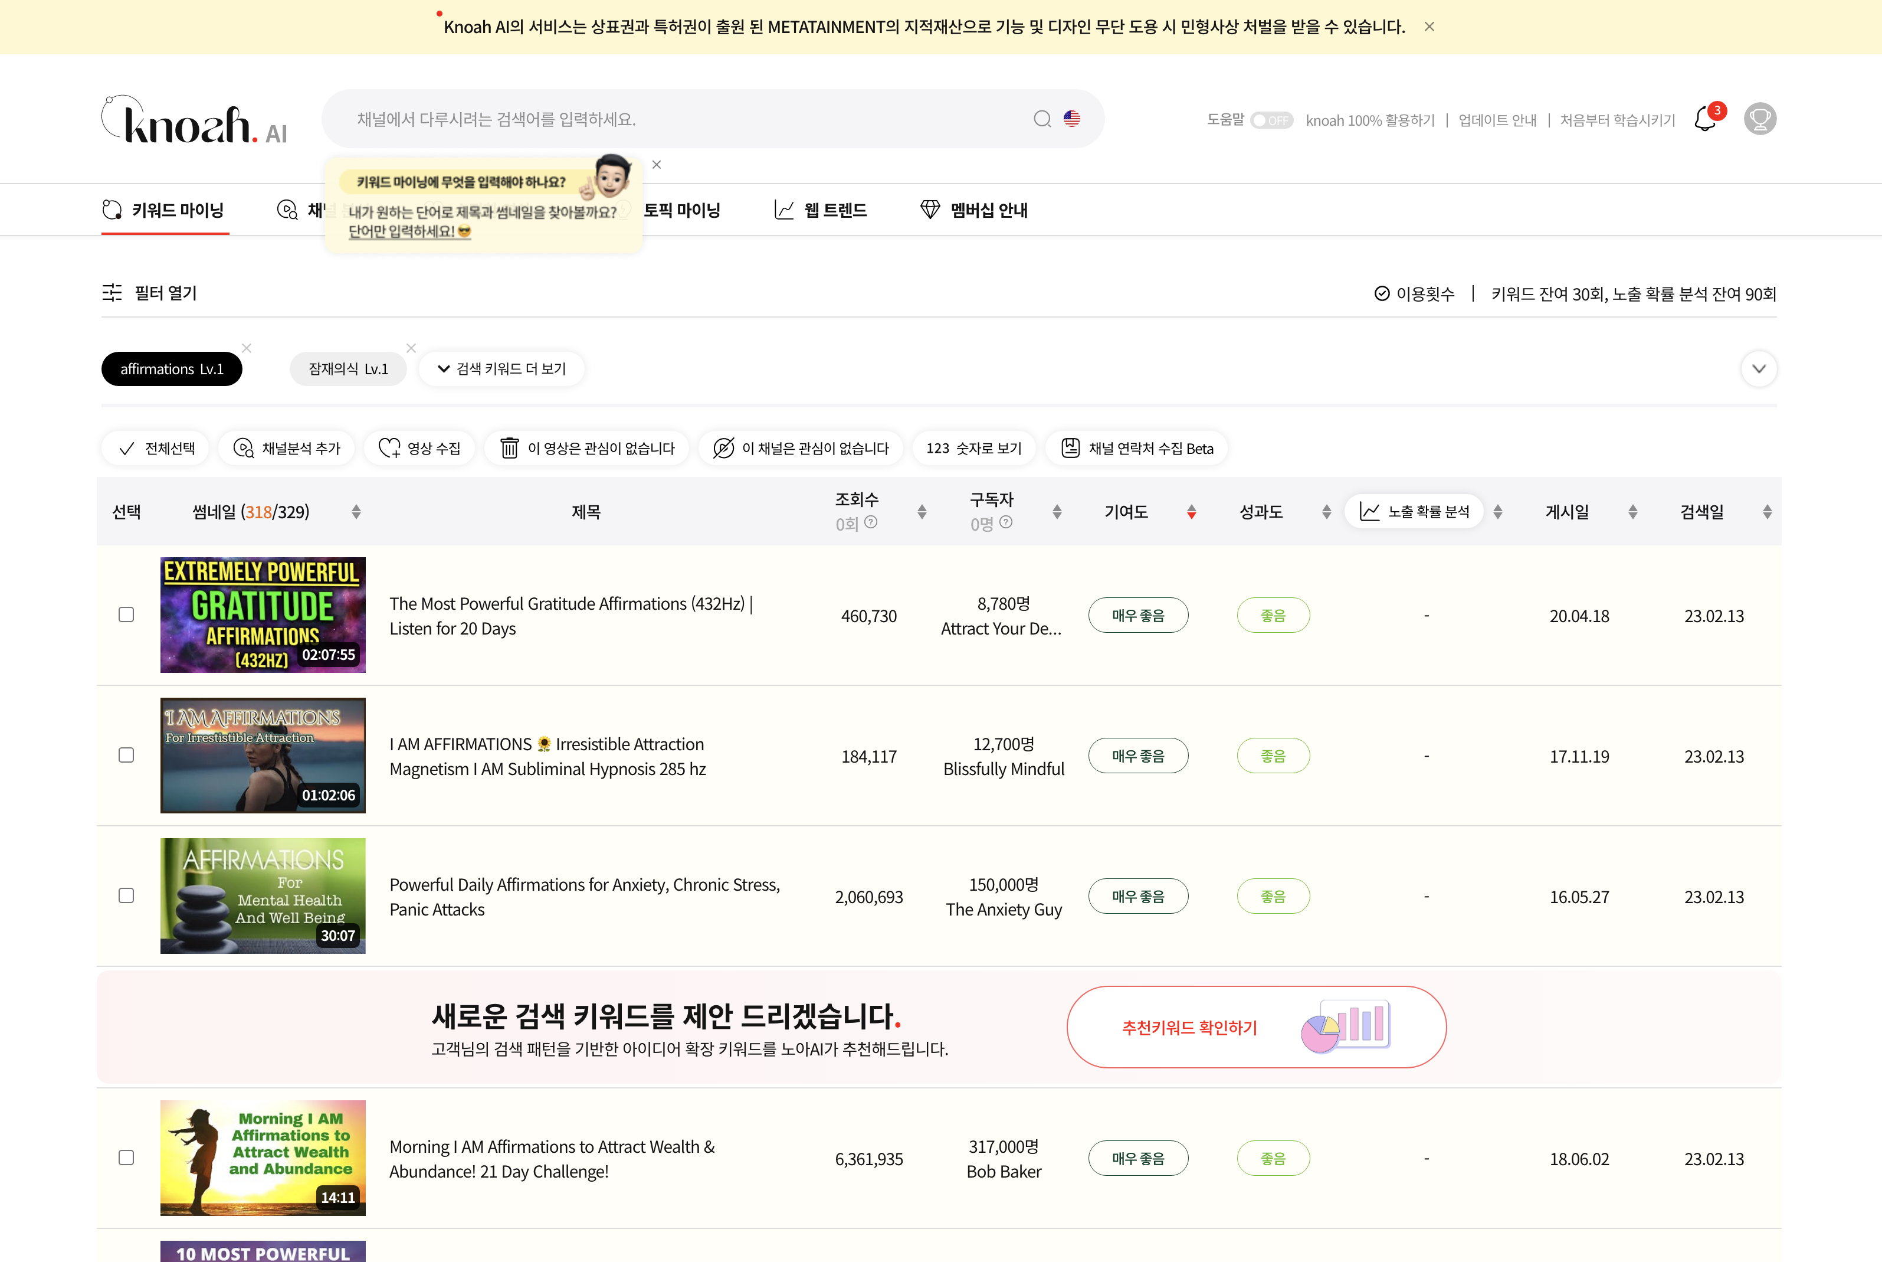Click 채널 연락처 수집 Beta icon button
Viewport: 1882px width, 1262px height.
(1070, 448)
